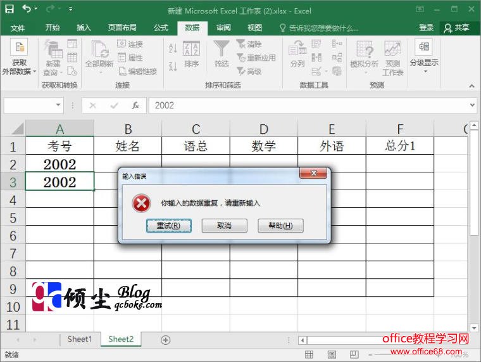Viewport: 481px width, 362px height.
Task: Click formula bar showing 2002
Action: click(308, 105)
